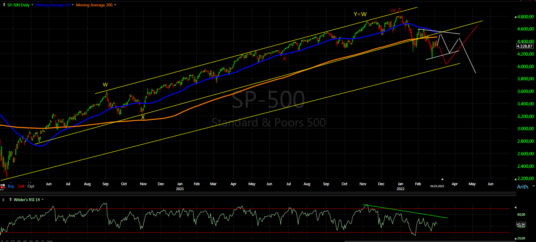Click the SP-500 Daily series label

18,5
